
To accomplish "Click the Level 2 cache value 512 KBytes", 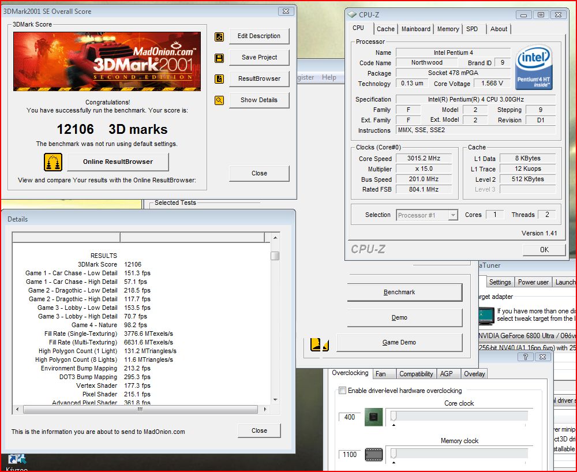I will click(528, 179).
